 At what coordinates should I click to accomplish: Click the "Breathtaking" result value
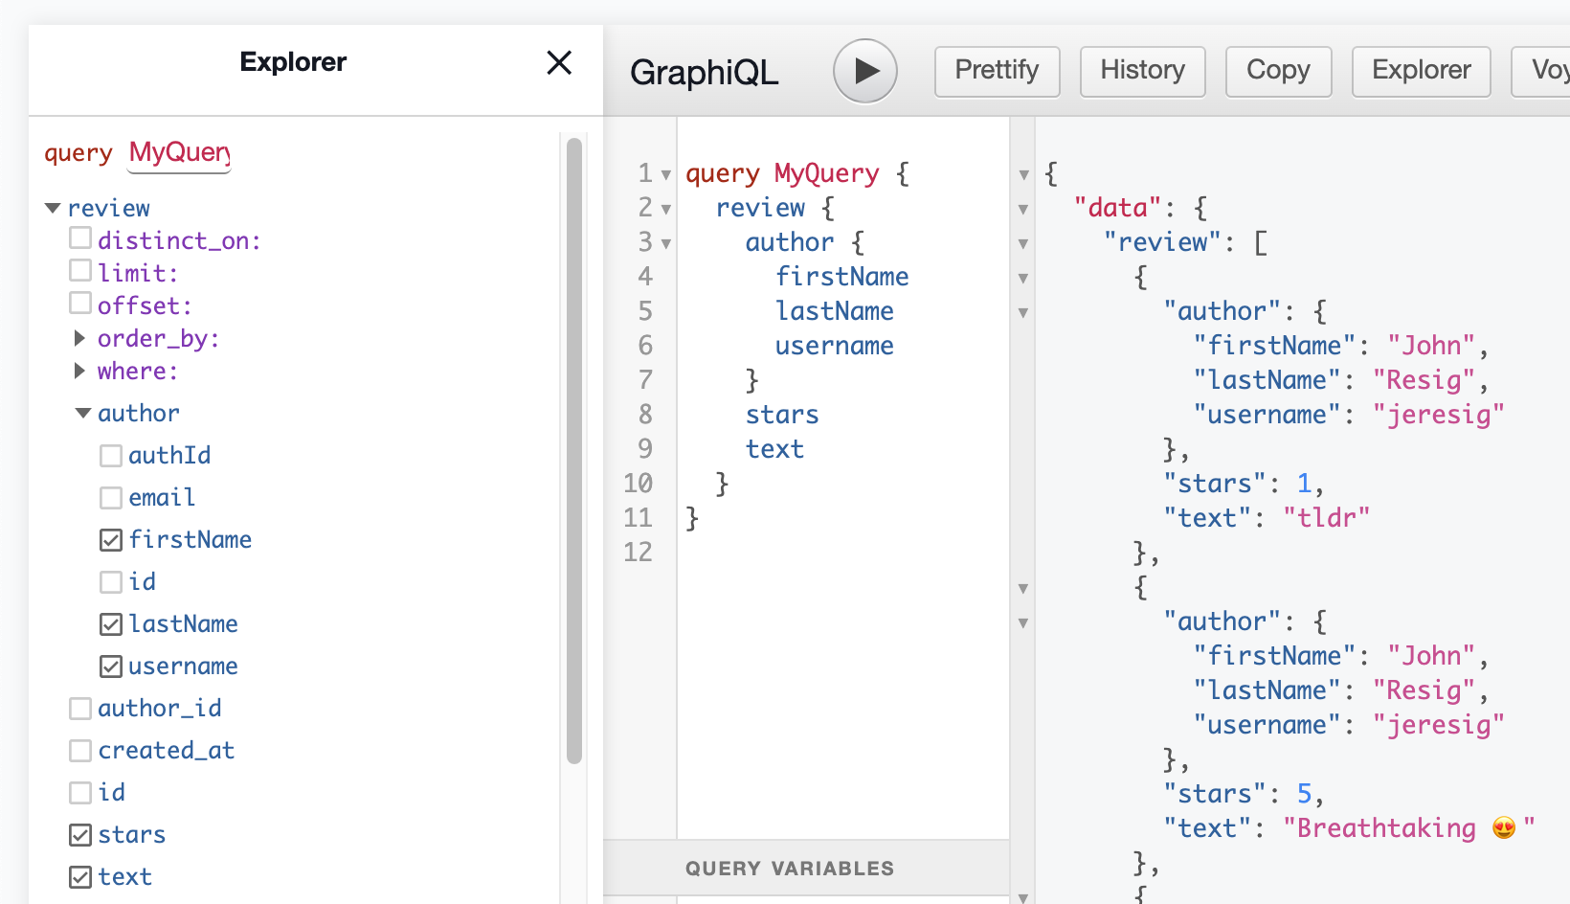pos(1408,828)
